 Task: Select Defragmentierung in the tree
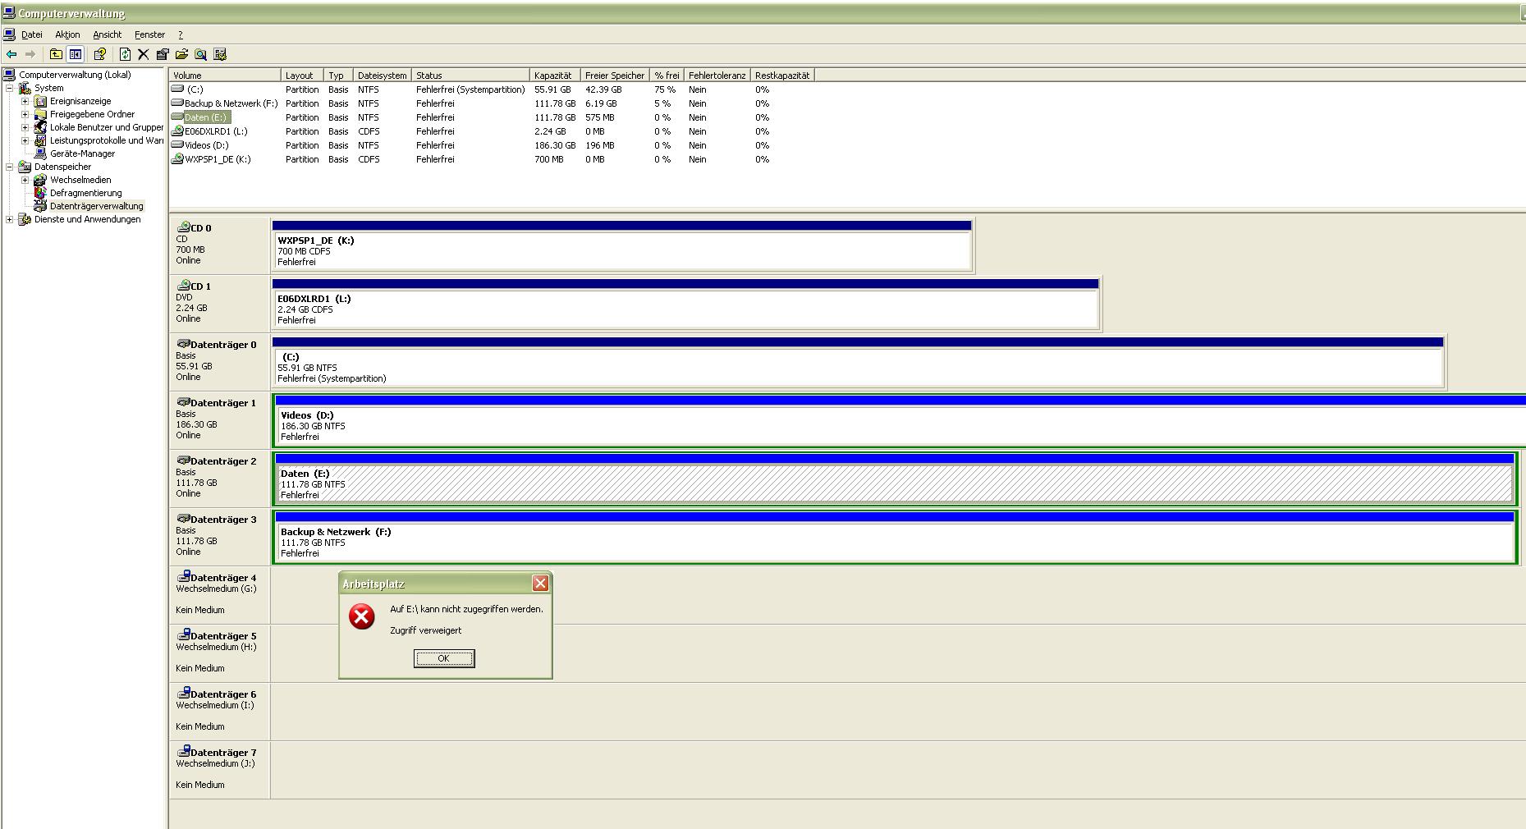(85, 193)
